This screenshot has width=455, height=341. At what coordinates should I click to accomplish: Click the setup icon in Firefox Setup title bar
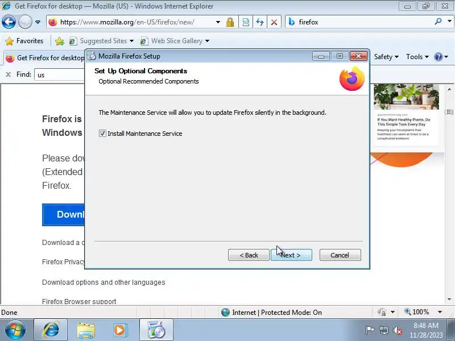tap(92, 56)
